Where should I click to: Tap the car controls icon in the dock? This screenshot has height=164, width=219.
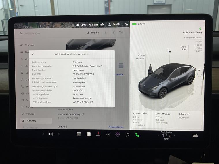point(195,135)
